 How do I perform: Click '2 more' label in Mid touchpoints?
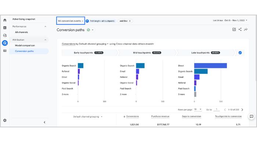pos(123,94)
